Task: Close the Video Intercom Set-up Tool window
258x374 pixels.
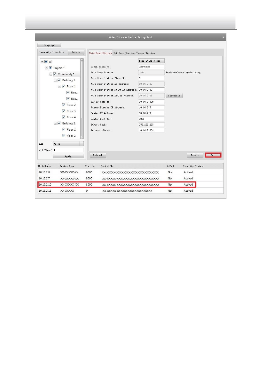Action: click(x=223, y=37)
